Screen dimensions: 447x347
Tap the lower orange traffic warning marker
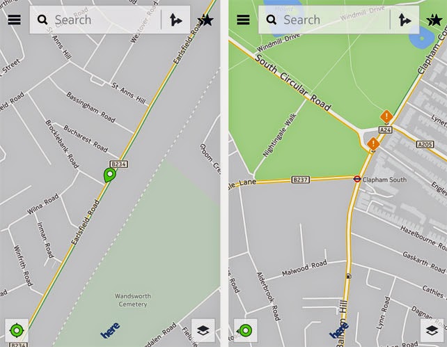point(373,144)
